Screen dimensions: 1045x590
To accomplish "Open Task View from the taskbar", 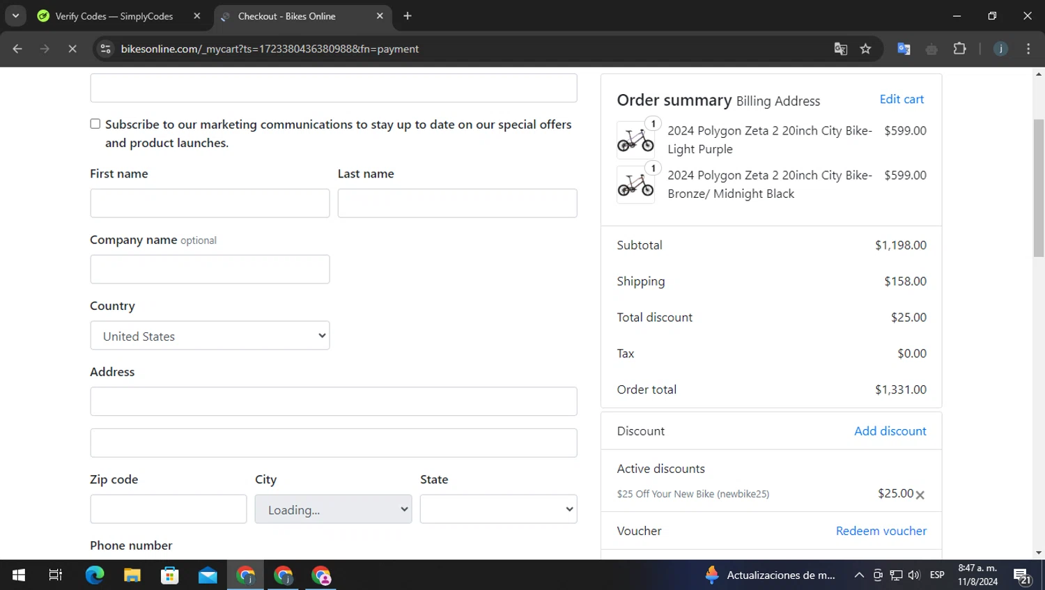I will (x=56, y=575).
